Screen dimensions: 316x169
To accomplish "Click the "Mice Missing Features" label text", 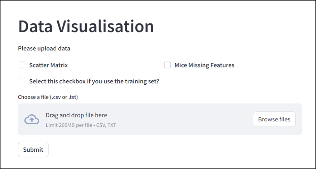I will pos(204,65).
